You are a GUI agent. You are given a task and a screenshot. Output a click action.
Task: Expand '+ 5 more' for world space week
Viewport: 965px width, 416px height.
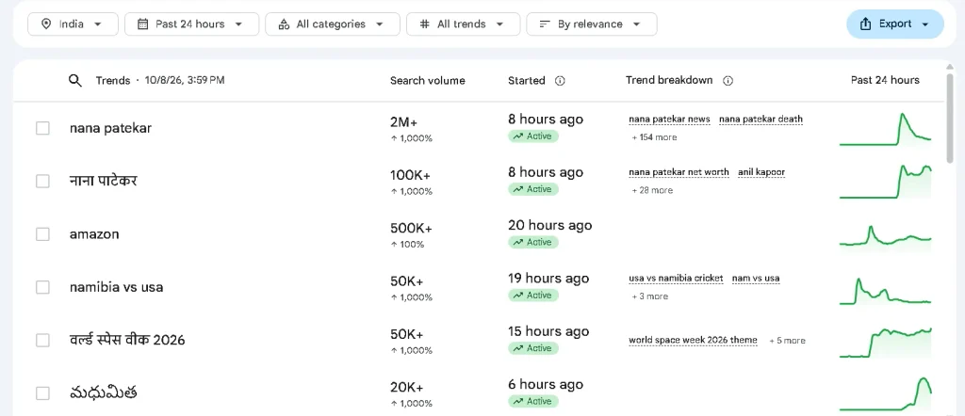[x=787, y=341]
